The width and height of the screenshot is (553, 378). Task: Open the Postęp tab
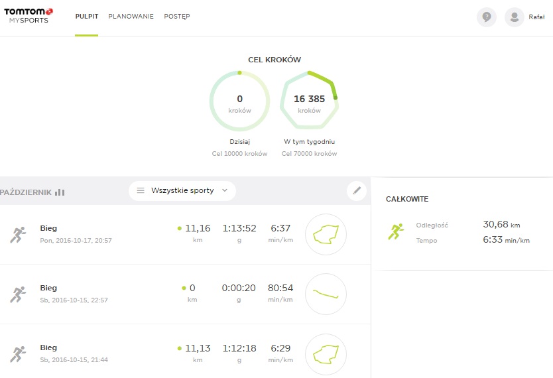(176, 17)
